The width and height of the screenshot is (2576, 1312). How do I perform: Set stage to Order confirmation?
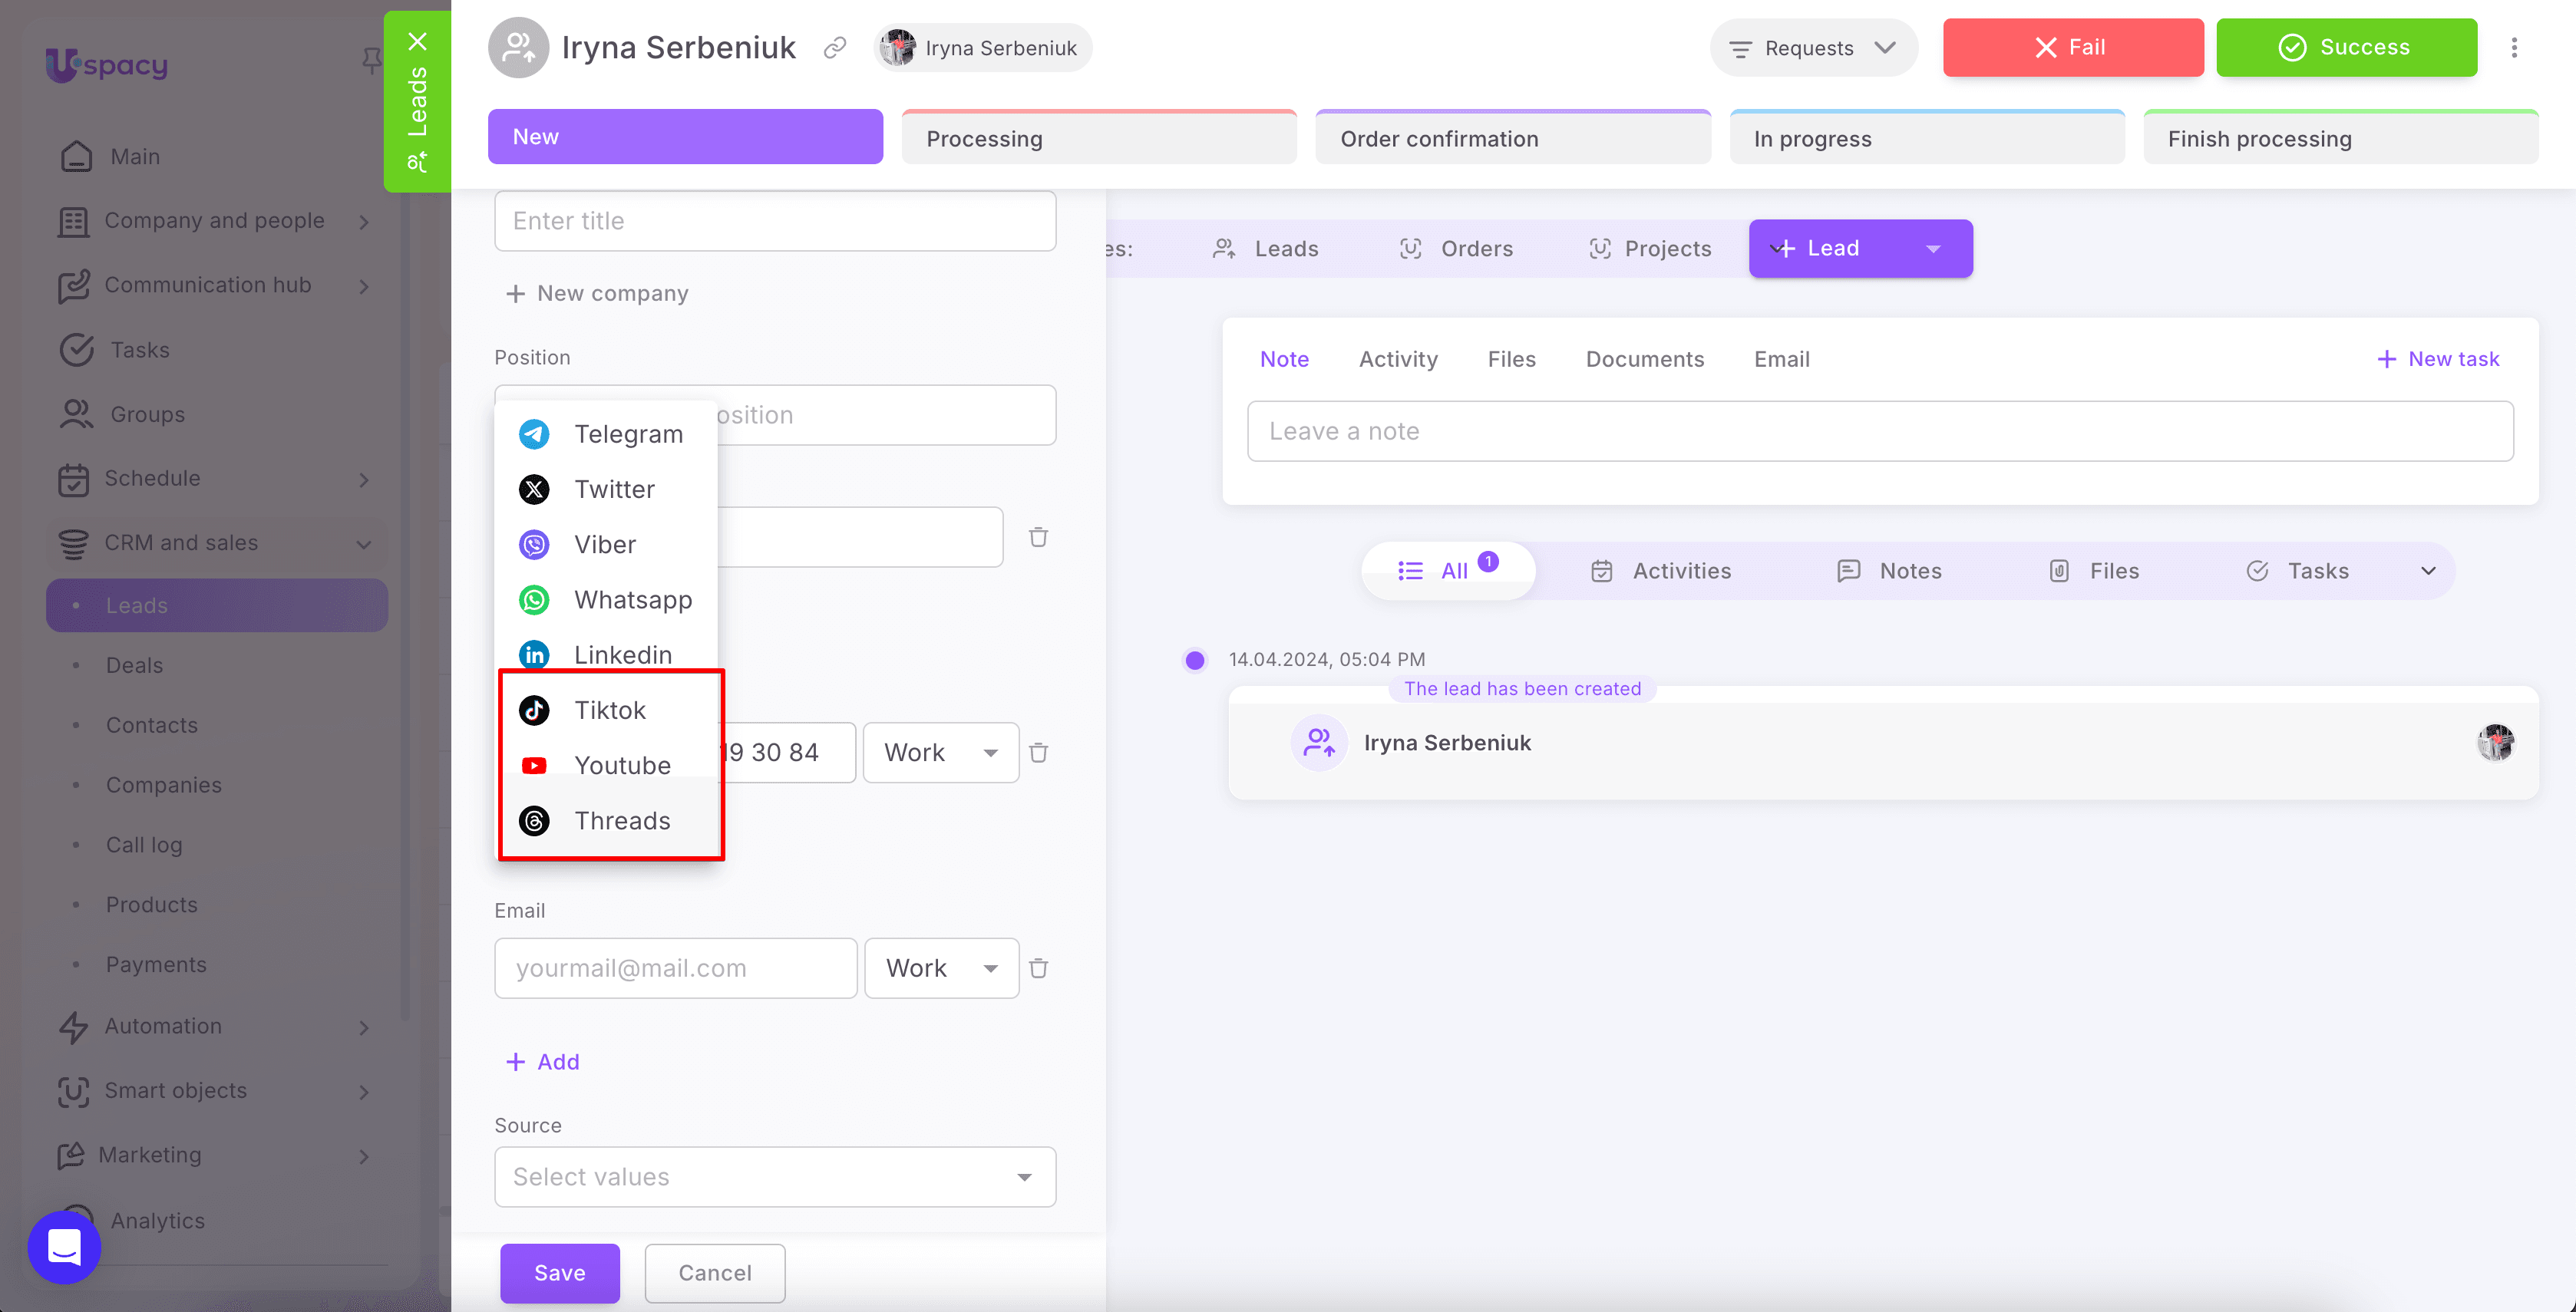tap(1513, 137)
